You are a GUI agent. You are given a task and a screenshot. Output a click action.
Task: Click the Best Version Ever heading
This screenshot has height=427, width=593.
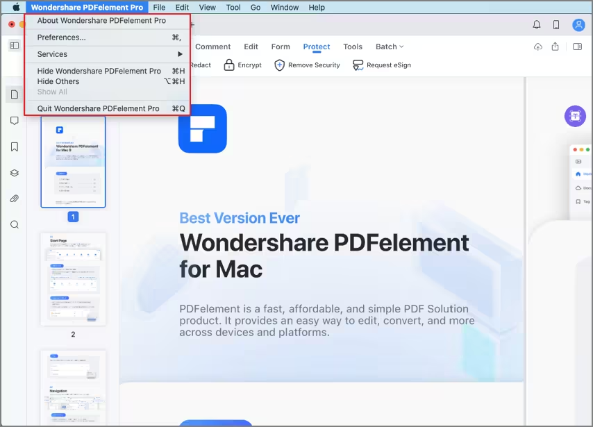tap(240, 218)
